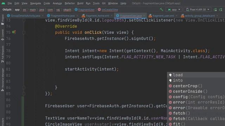Screen dimensions: 225x126
Task: Switch to fragment_user.xml tab
Action: [x=163, y=16]
